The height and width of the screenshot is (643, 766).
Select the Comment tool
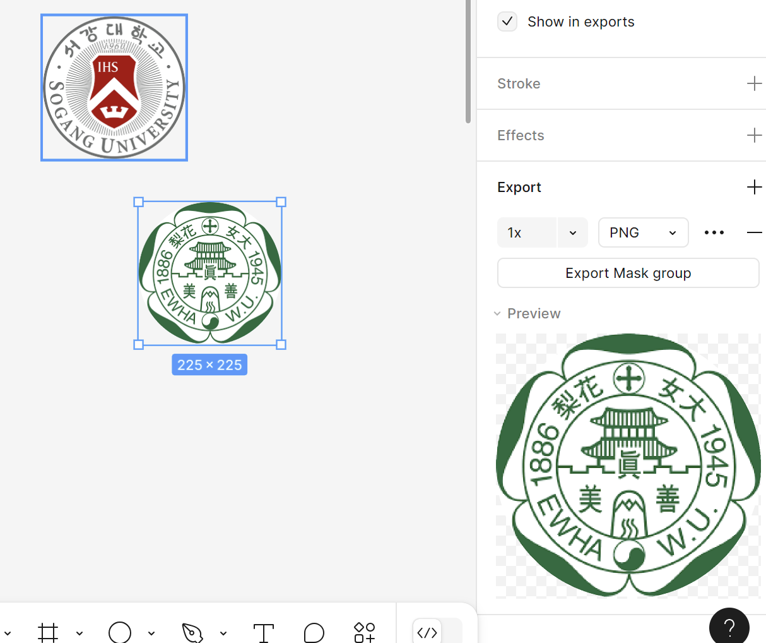[x=314, y=632]
